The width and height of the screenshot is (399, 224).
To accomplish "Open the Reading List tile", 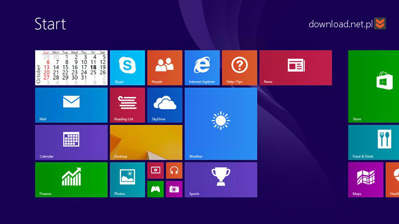I will coord(127,105).
